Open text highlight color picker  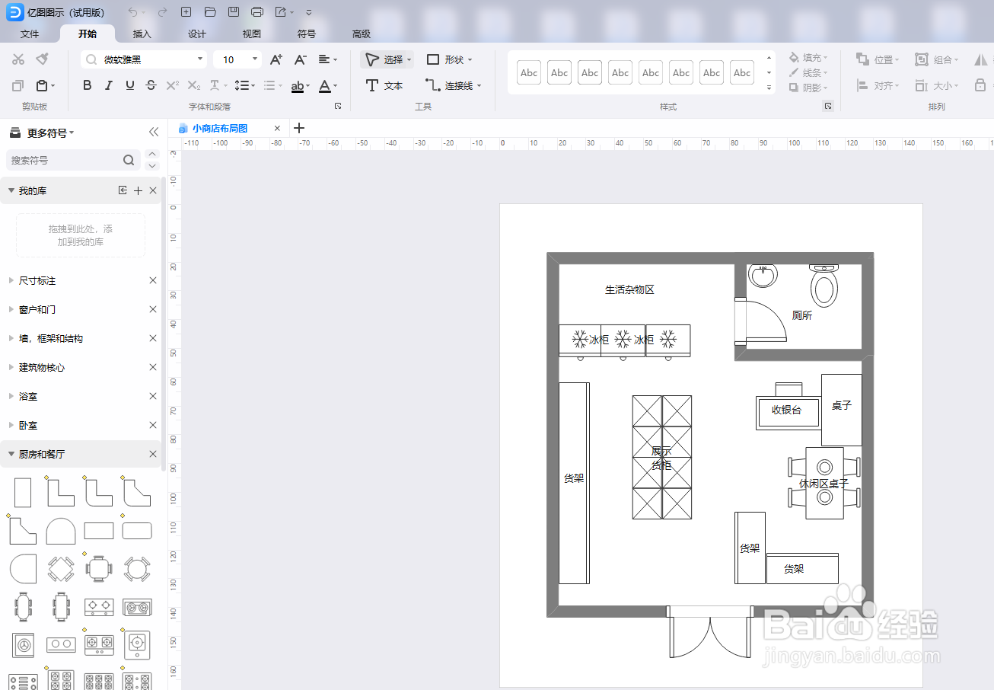point(301,85)
